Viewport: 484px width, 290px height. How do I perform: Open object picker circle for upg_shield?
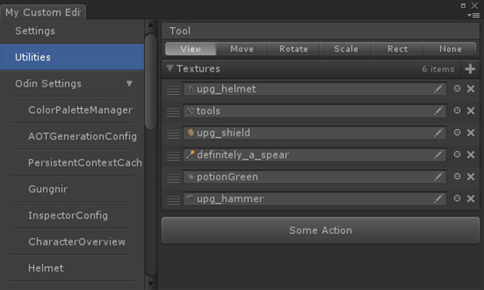tap(457, 133)
